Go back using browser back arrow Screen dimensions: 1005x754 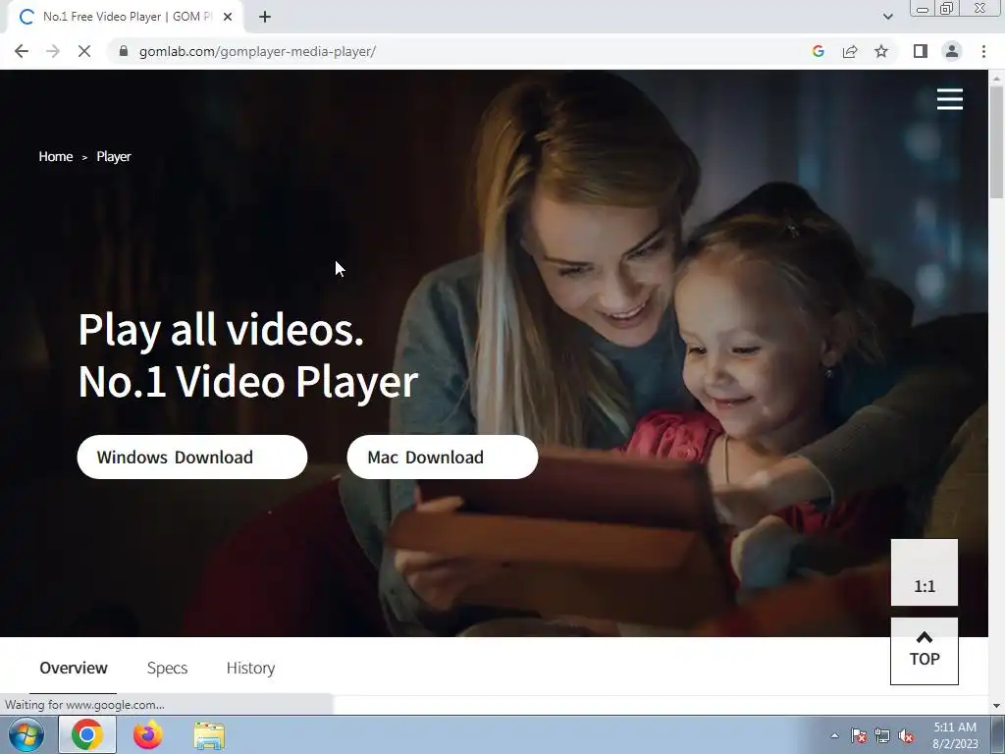(22, 51)
